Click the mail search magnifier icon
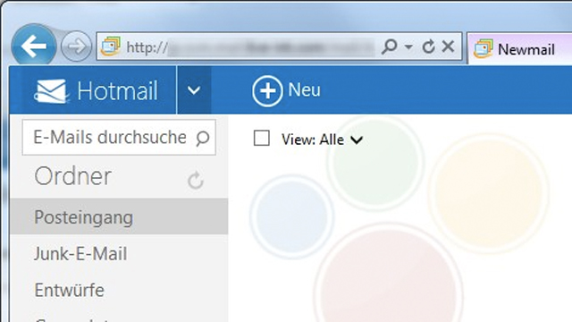The image size is (572, 322). tap(203, 138)
